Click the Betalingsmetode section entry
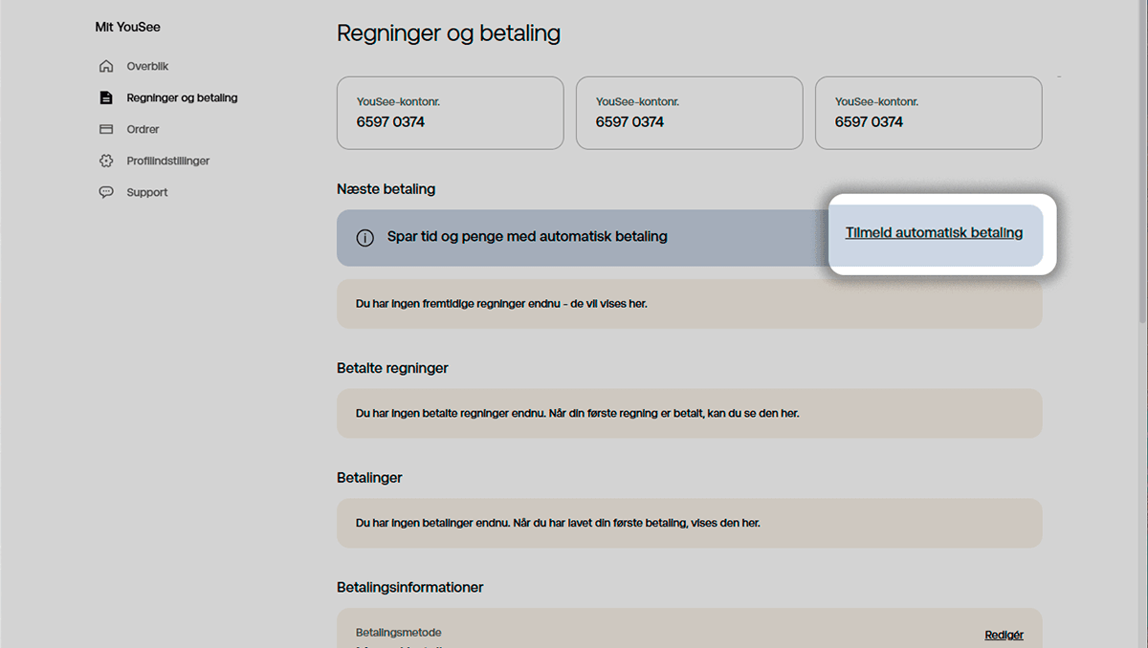 (398, 632)
